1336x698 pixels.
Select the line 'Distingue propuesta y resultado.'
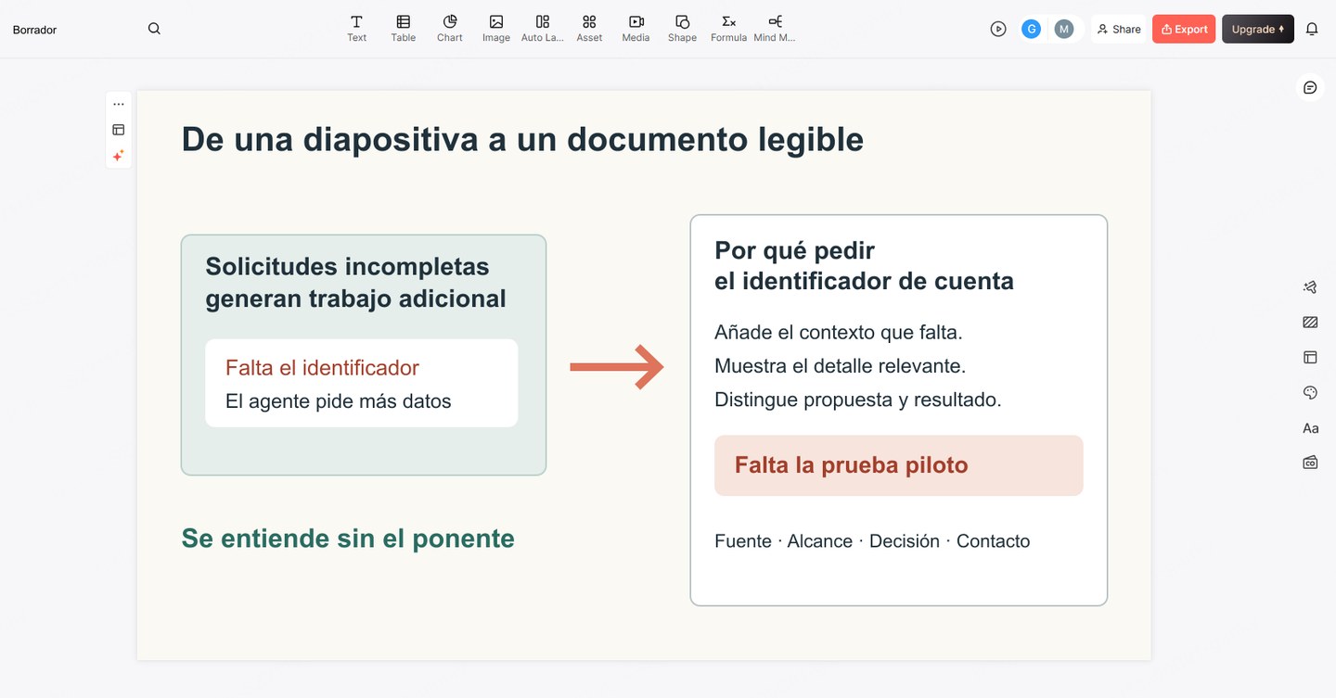pyautogui.click(x=858, y=400)
